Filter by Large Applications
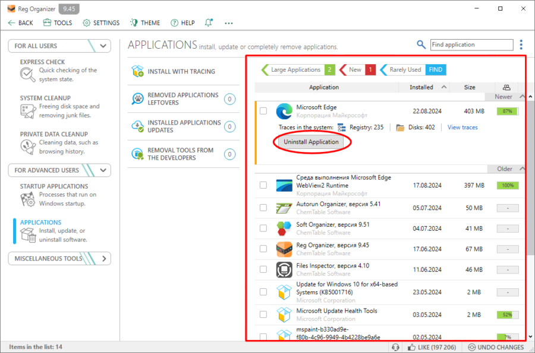This screenshot has height=353, width=535. 298,70
